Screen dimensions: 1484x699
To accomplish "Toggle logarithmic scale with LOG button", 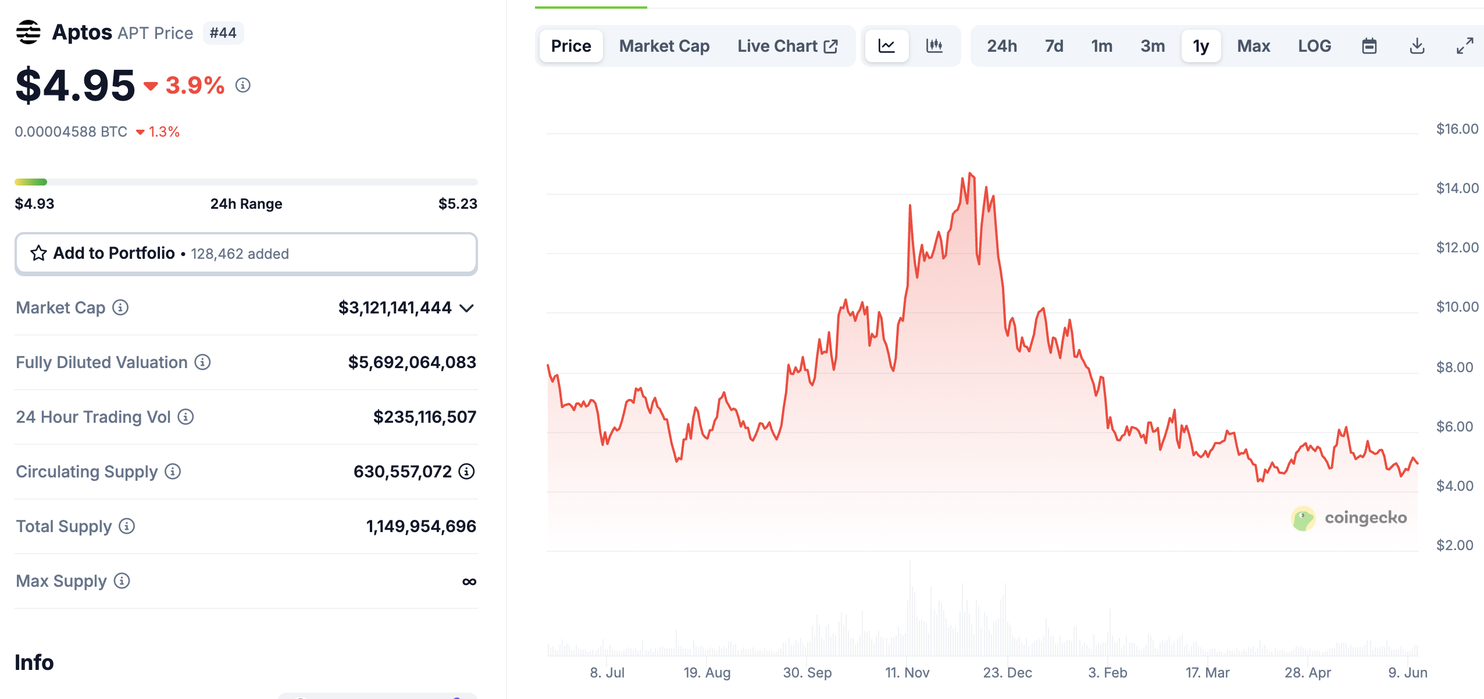I will [x=1314, y=45].
